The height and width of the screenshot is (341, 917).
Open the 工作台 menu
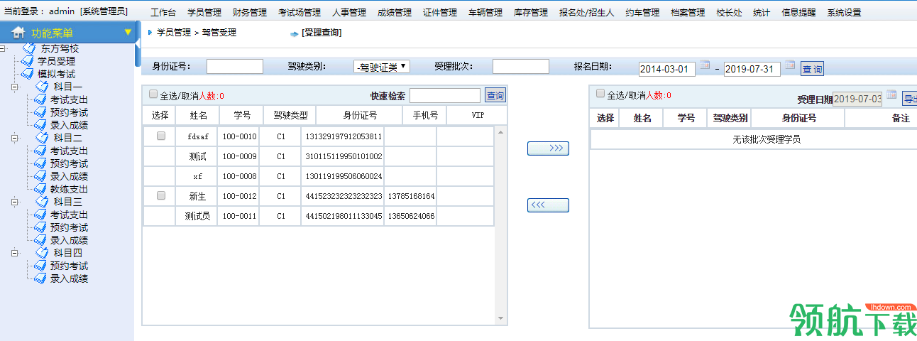(x=163, y=13)
